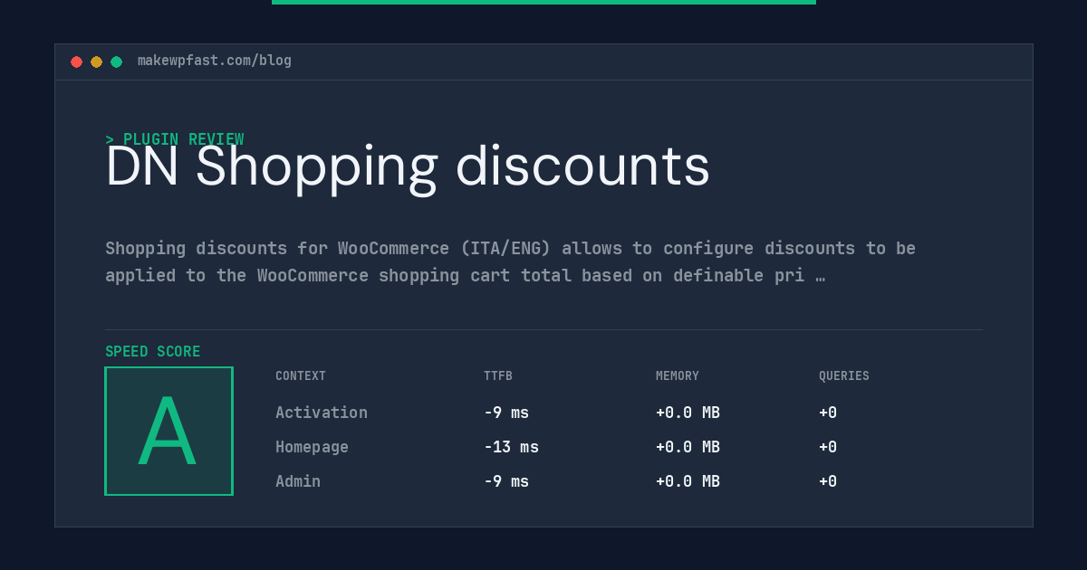The width and height of the screenshot is (1087, 570).
Task: Click the plugin description paragraph
Action: [x=510, y=261]
